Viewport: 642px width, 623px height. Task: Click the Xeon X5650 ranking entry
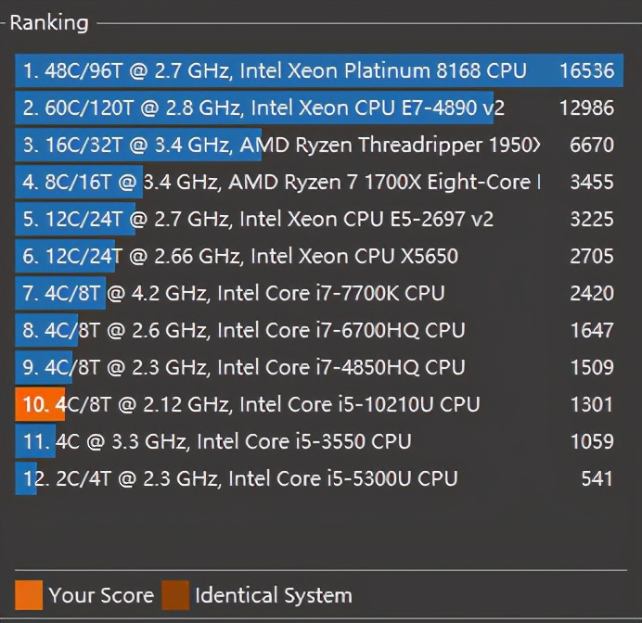[x=239, y=257]
